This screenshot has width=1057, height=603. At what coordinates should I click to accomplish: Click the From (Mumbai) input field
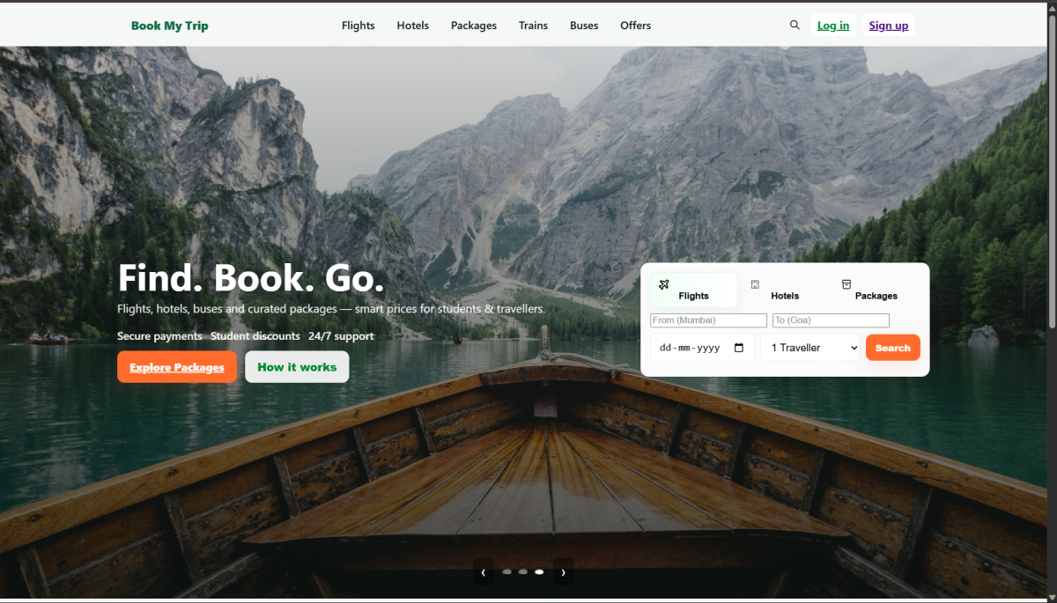(x=708, y=320)
